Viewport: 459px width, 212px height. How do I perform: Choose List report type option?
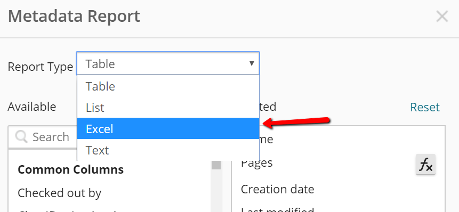point(168,107)
